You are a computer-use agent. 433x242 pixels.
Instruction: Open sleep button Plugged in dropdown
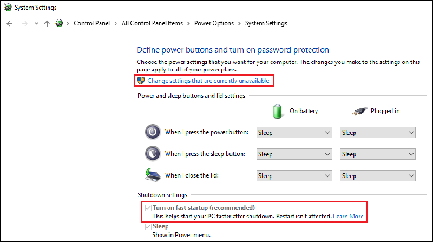[377, 154]
